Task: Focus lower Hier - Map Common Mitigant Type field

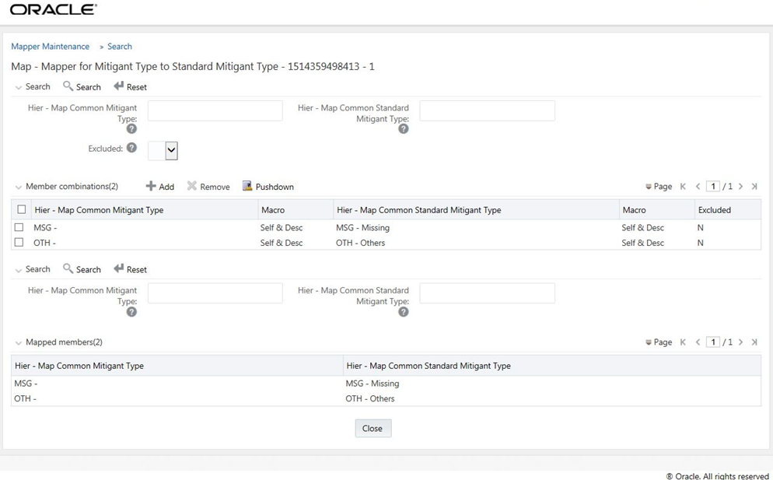Action: tap(215, 293)
